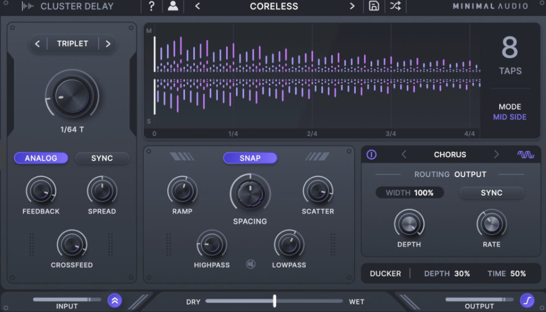
Task: Click the SPREAD knob
Action: 102,191
